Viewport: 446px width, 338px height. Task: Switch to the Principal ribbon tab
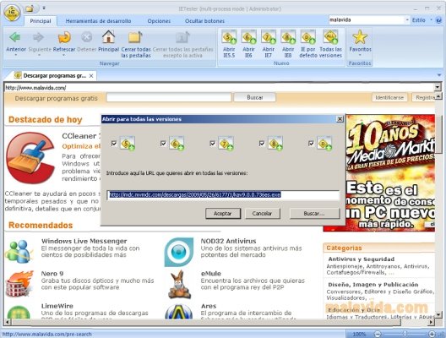pyautogui.click(x=41, y=21)
